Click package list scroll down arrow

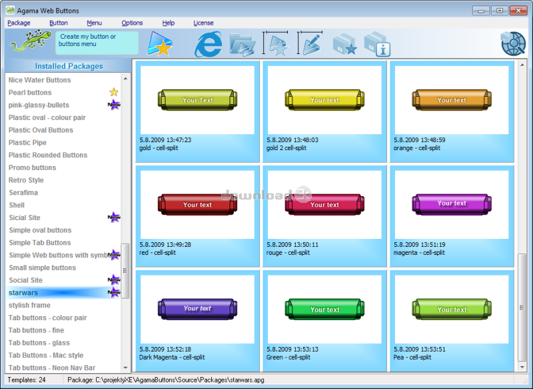(x=125, y=368)
